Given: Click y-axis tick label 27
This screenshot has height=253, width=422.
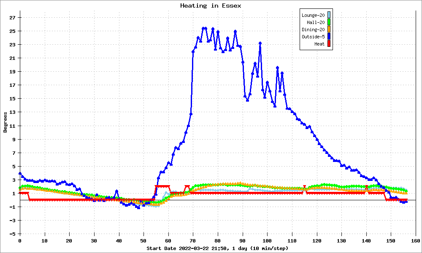Looking at the screenshot, I should pyautogui.click(x=12, y=18).
